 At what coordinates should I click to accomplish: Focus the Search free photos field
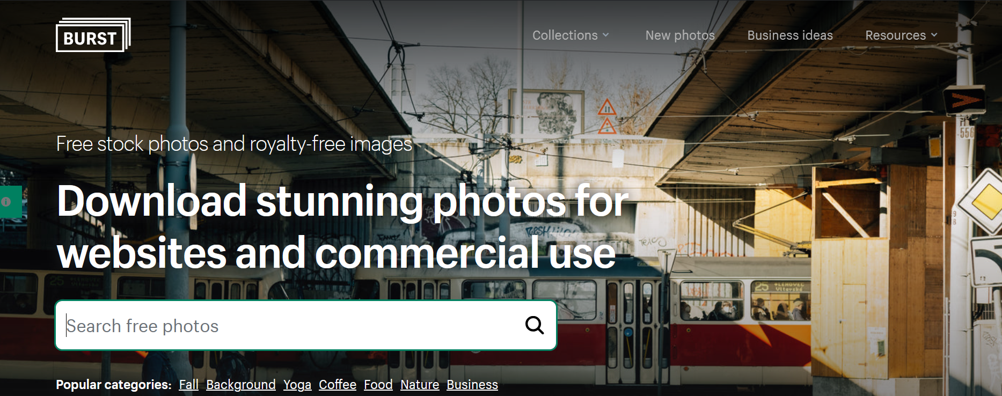[290, 326]
